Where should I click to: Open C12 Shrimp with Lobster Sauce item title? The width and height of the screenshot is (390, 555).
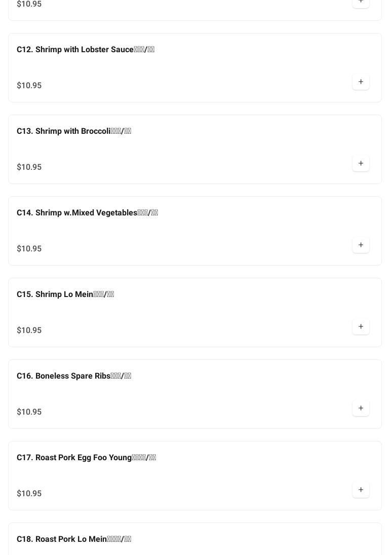(x=85, y=50)
